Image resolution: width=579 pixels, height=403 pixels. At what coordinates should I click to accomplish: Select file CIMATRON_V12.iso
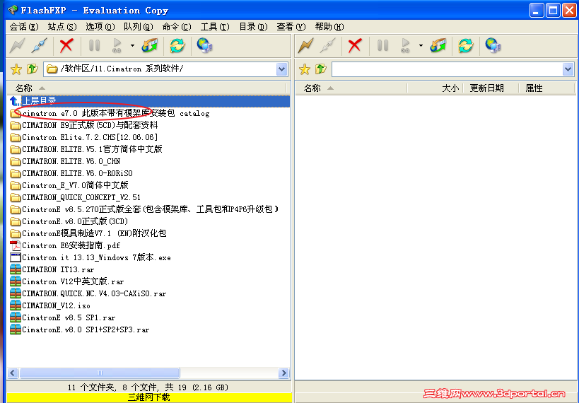click(50, 305)
